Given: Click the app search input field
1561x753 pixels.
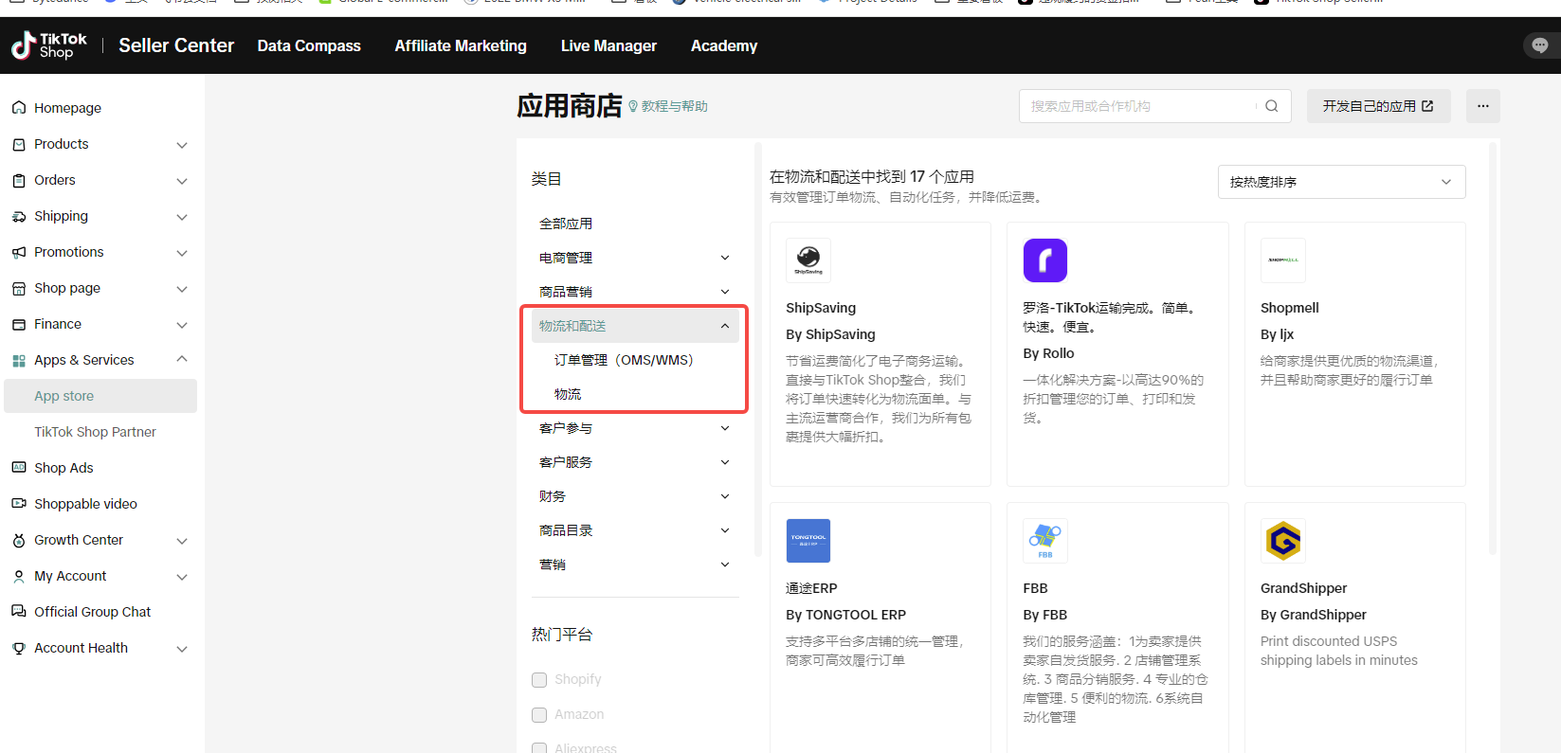Looking at the screenshot, I should click(x=1137, y=106).
